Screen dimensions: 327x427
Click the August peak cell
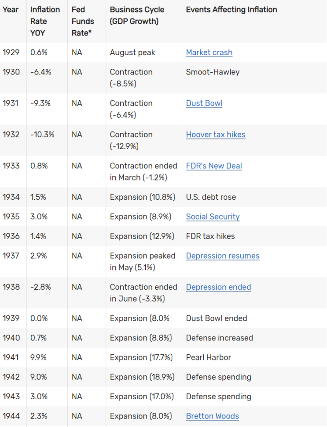[132, 52]
